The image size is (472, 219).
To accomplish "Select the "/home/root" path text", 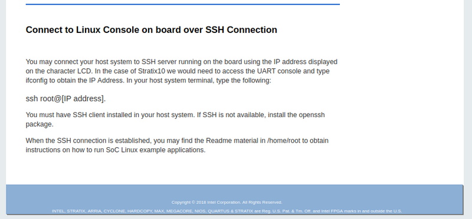I will (284, 141).
